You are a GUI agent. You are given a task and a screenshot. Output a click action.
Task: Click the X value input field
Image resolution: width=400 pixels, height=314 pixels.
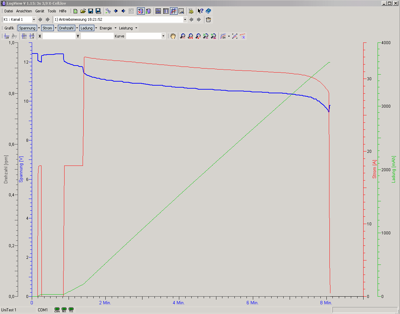[59, 36]
